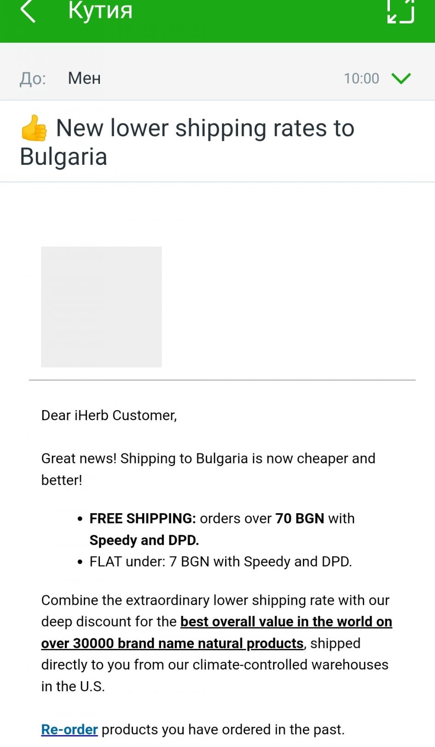
Task: Tap "products you have ordered in the past"
Action: (x=223, y=730)
